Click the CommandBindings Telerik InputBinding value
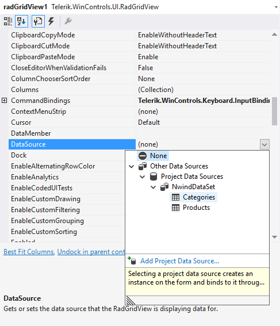 point(204,101)
